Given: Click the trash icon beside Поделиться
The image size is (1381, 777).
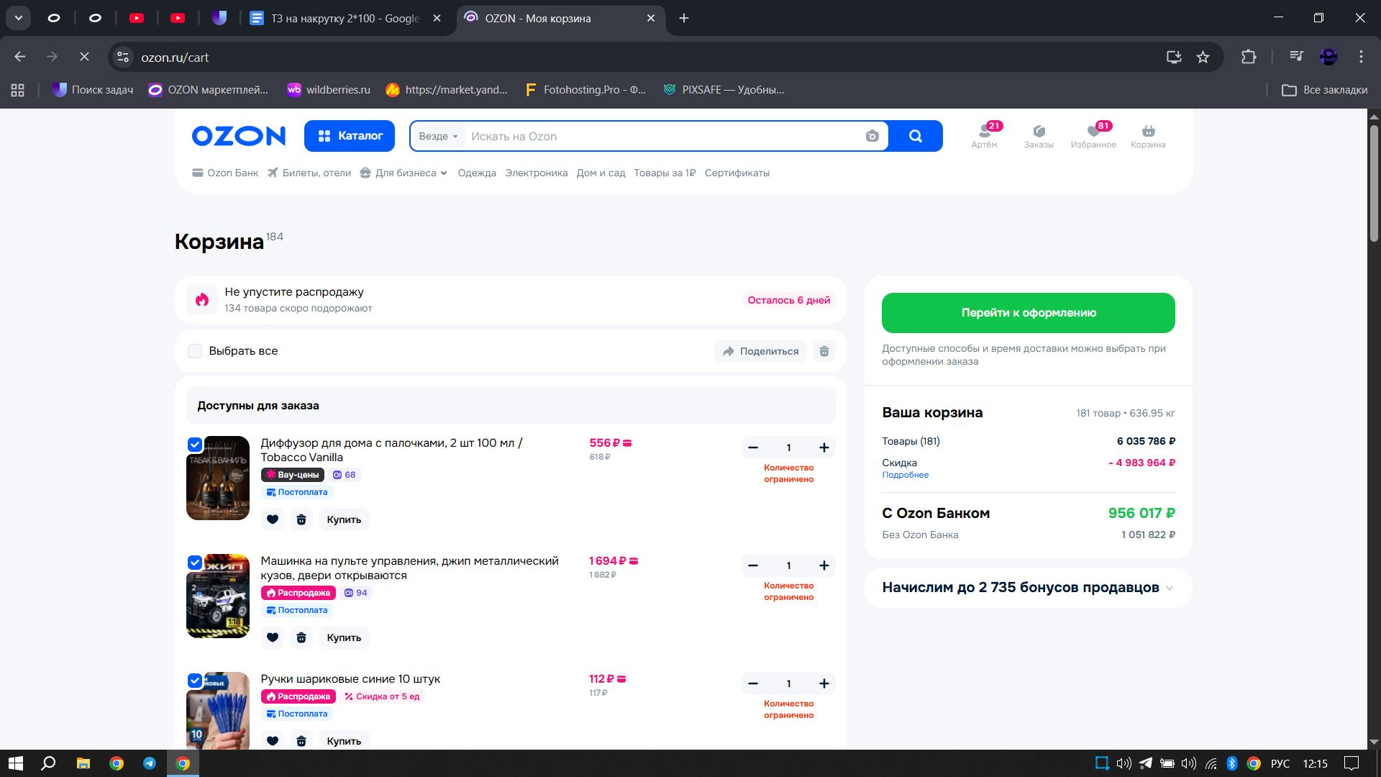Looking at the screenshot, I should (x=824, y=351).
